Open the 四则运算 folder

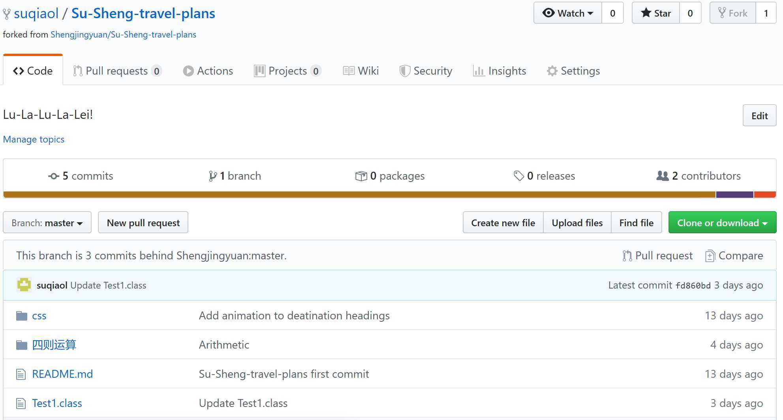pyautogui.click(x=54, y=345)
